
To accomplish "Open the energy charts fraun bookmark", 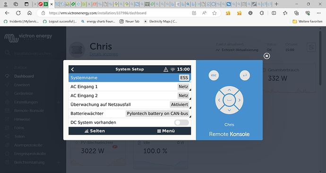I will click(x=98, y=21).
